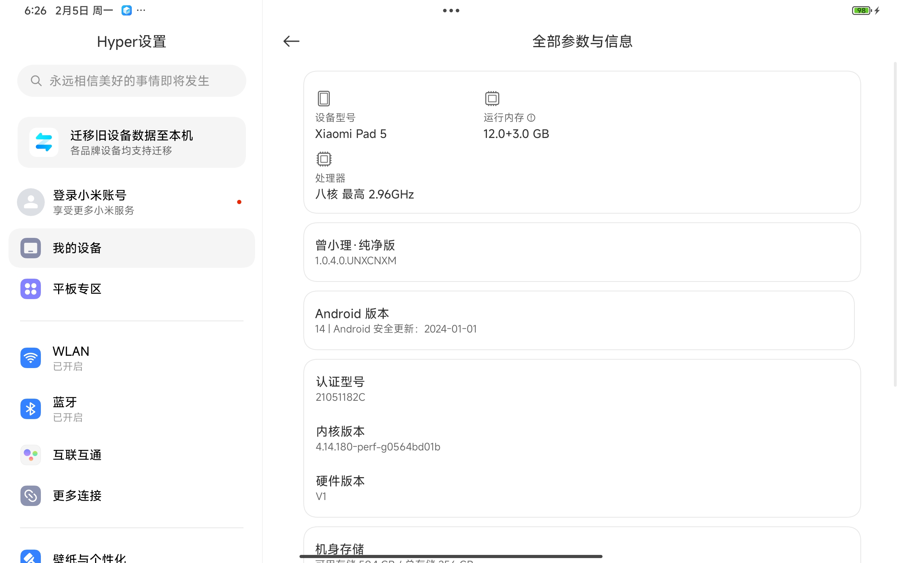This screenshot has width=902, height=563.
Task: Click the 全部参数与信息 page title
Action: click(582, 41)
